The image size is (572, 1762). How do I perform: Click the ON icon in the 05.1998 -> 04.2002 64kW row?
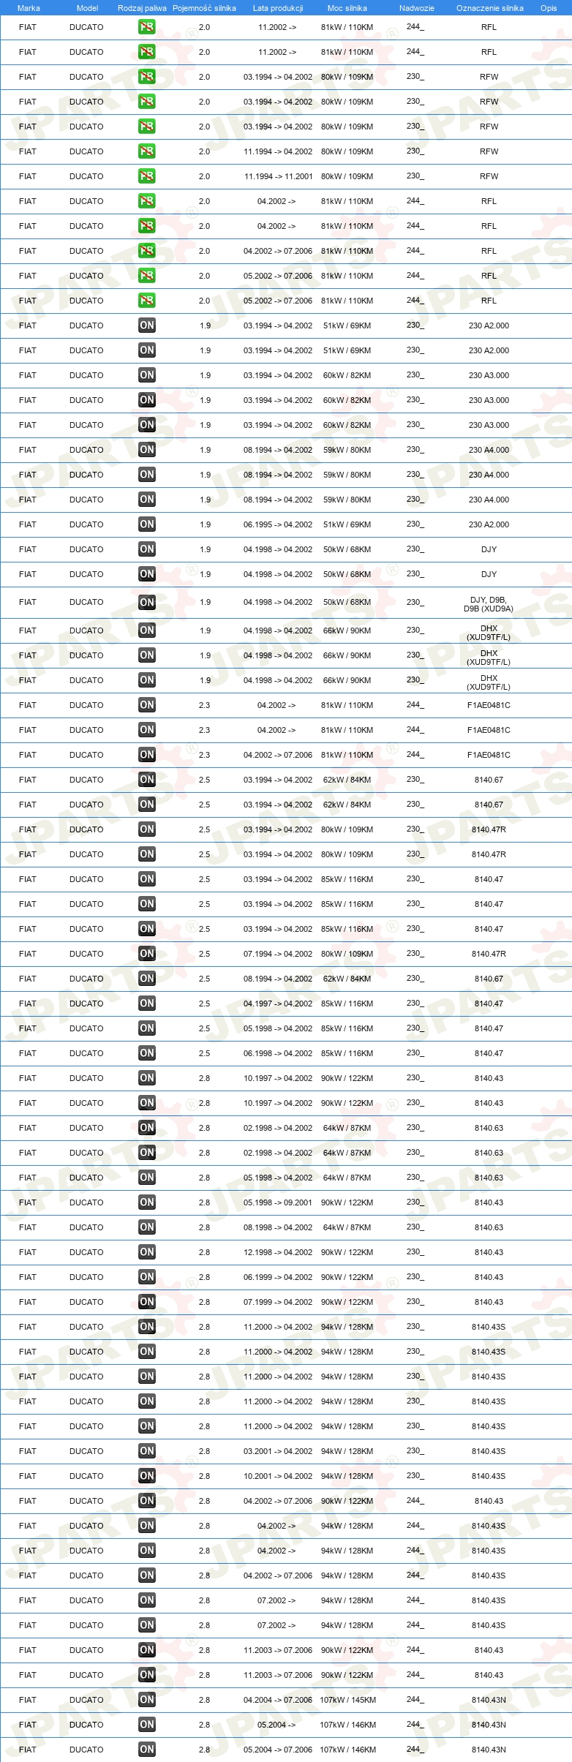click(147, 1178)
